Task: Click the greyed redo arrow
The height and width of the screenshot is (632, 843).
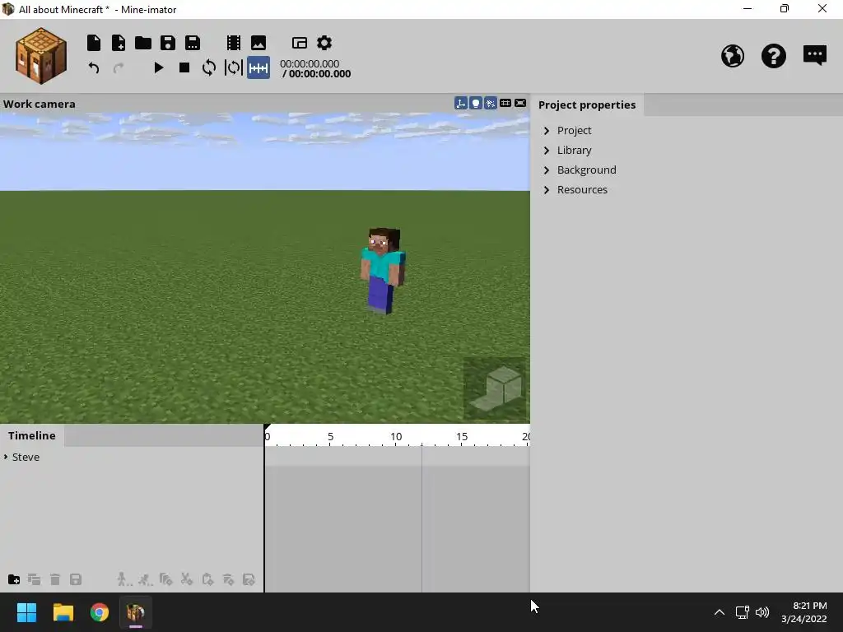Action: coord(119,67)
